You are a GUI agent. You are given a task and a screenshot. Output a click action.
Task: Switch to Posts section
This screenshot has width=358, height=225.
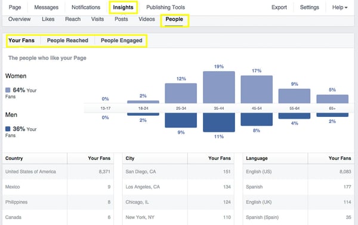(121, 19)
